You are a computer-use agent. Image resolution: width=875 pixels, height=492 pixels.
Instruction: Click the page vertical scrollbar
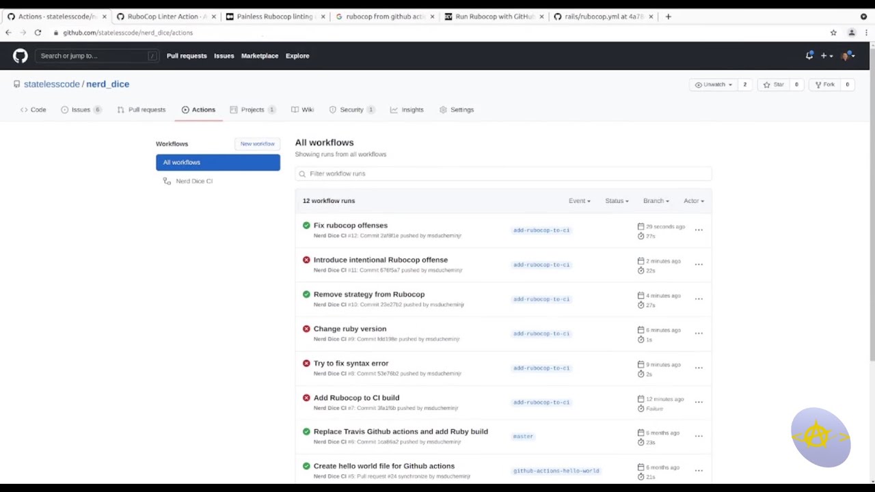pyautogui.click(x=872, y=205)
